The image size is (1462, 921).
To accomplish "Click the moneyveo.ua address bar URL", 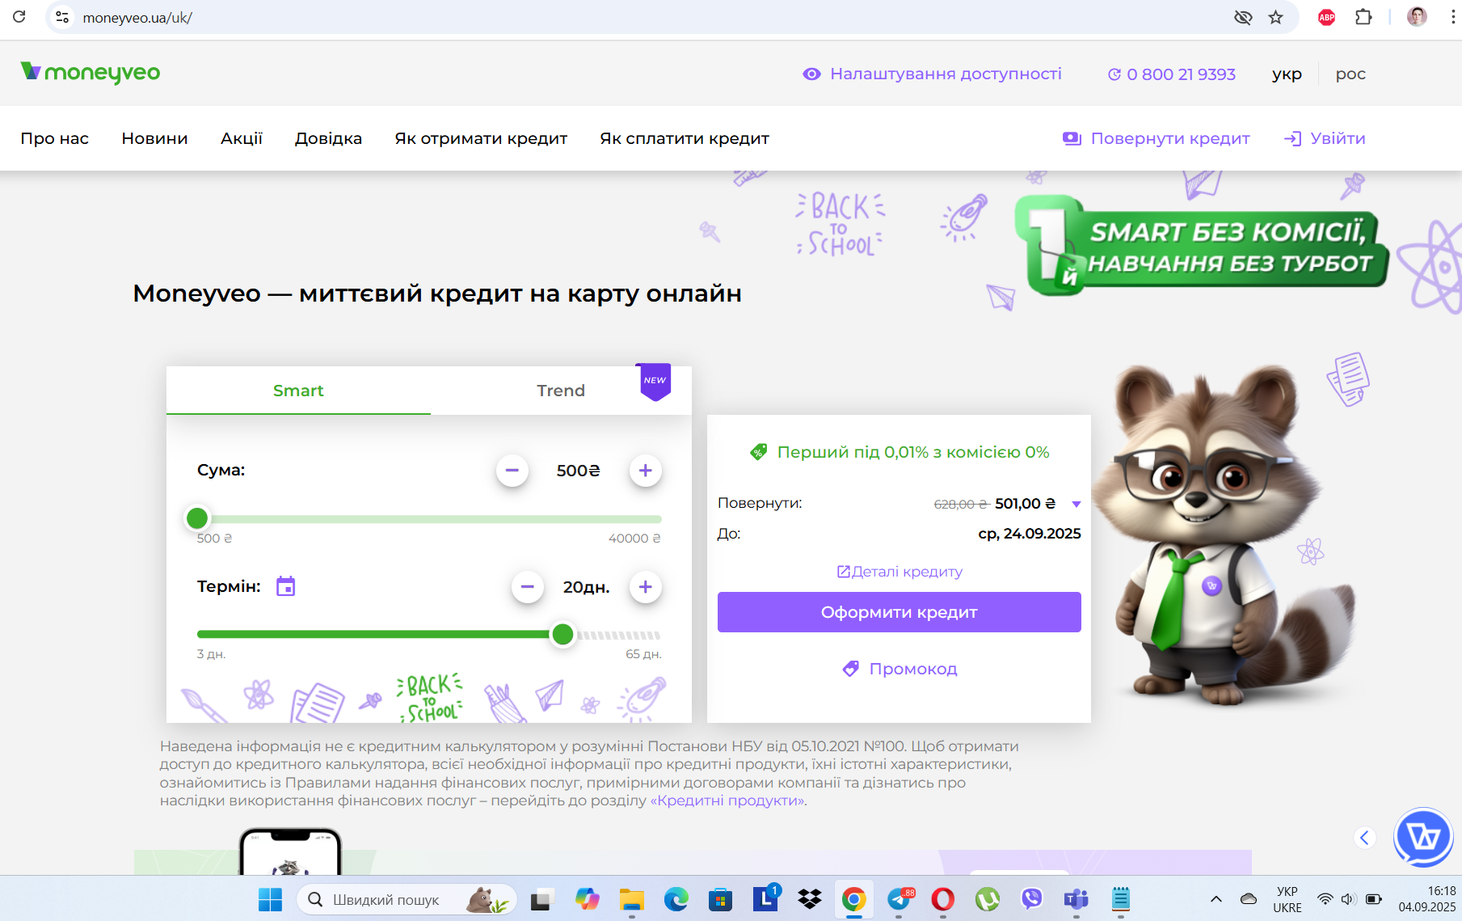I will (137, 18).
